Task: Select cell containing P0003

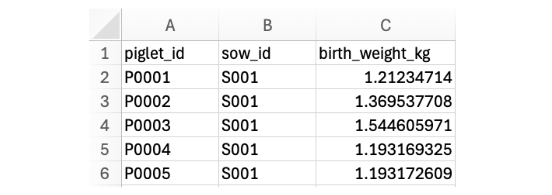Action: 170,125
